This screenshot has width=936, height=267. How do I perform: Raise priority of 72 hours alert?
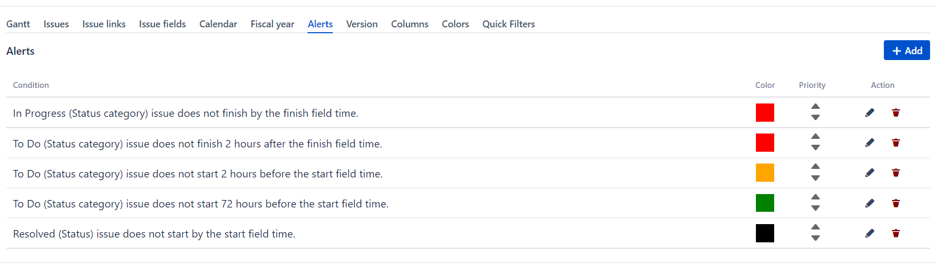click(x=816, y=197)
